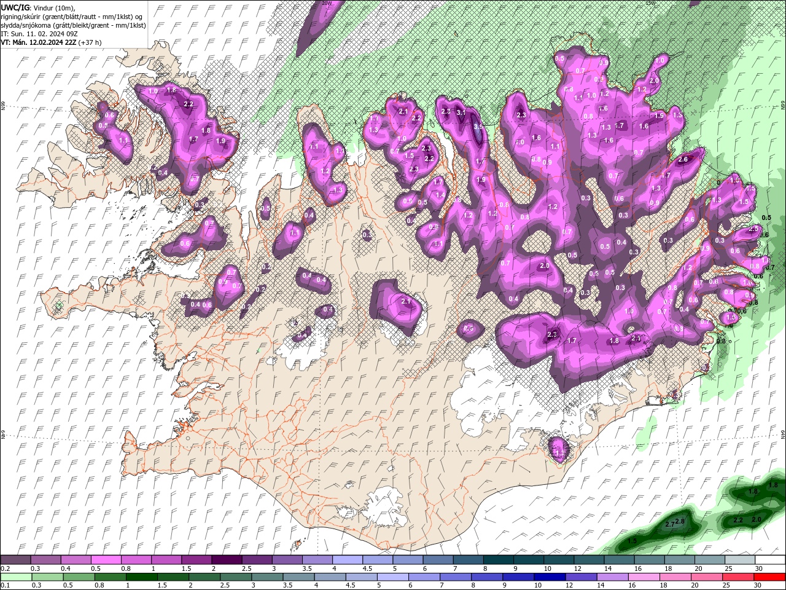Click the 2.7 rain value in the green area

(670, 524)
